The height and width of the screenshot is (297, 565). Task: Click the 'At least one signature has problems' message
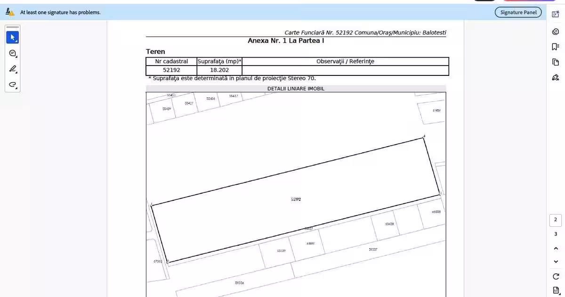(x=60, y=12)
